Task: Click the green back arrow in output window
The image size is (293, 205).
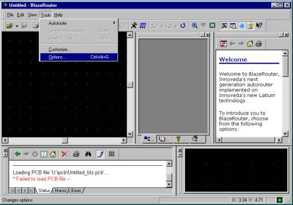Action: tap(18, 154)
